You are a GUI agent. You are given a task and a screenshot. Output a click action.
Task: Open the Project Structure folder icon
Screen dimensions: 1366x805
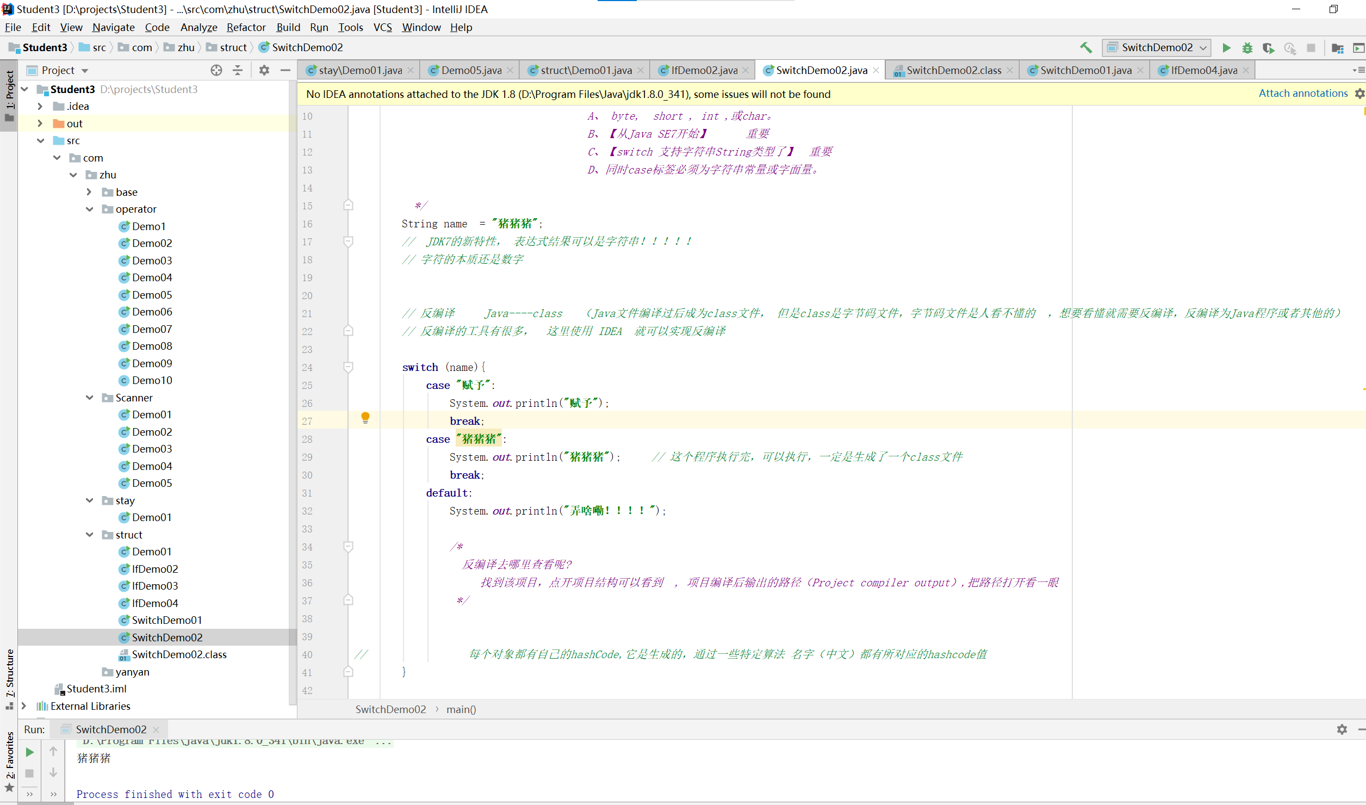(x=1337, y=48)
